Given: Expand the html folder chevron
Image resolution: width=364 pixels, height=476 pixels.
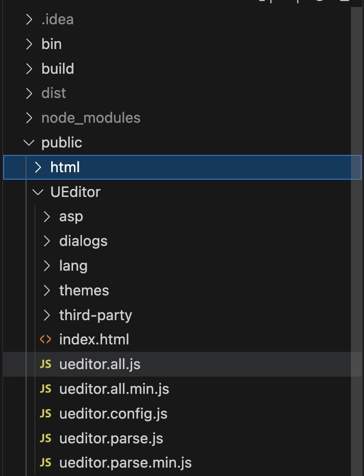Looking at the screenshot, I should 38,167.
